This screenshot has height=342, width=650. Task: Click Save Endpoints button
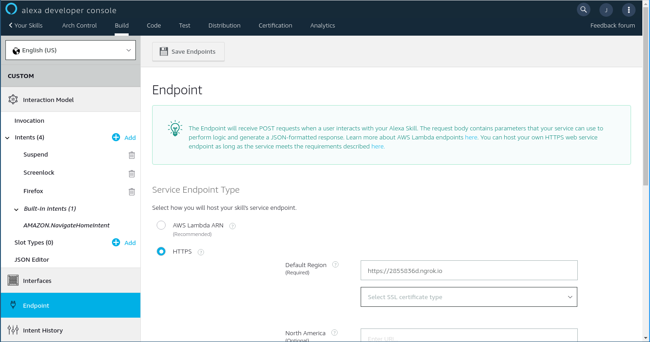tap(188, 51)
